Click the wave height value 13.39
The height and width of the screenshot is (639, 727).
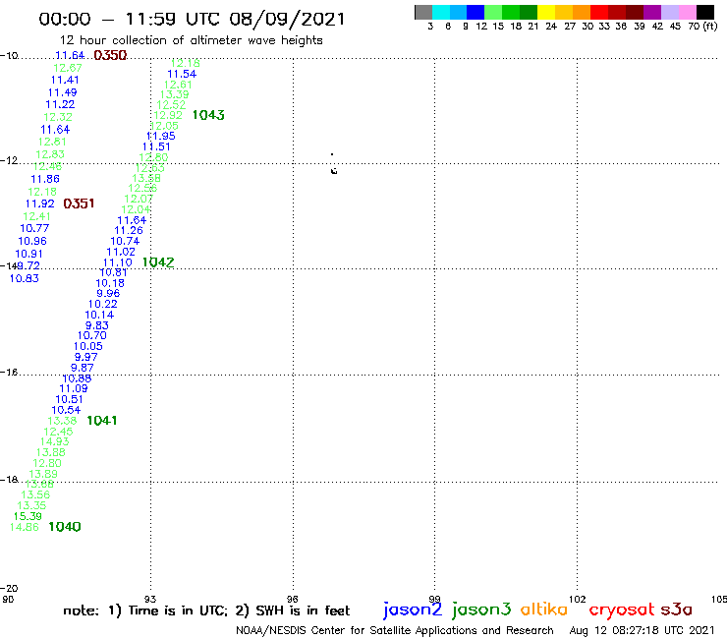point(175,94)
